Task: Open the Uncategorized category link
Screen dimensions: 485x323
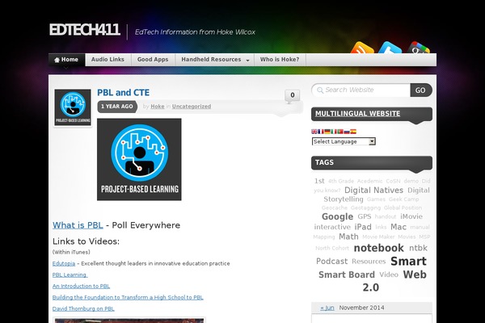Action: coord(192,107)
